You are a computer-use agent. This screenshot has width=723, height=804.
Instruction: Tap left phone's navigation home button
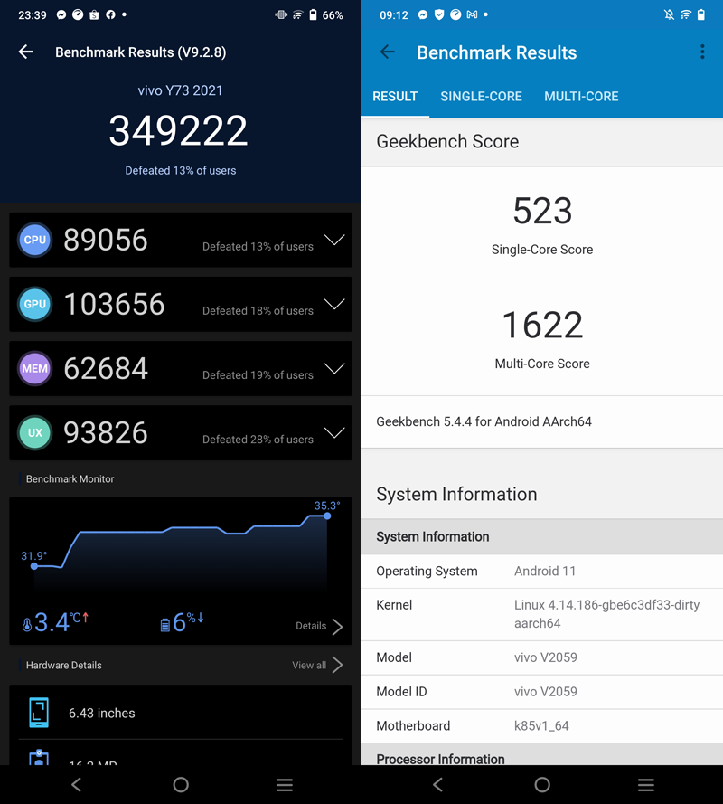[181, 784]
